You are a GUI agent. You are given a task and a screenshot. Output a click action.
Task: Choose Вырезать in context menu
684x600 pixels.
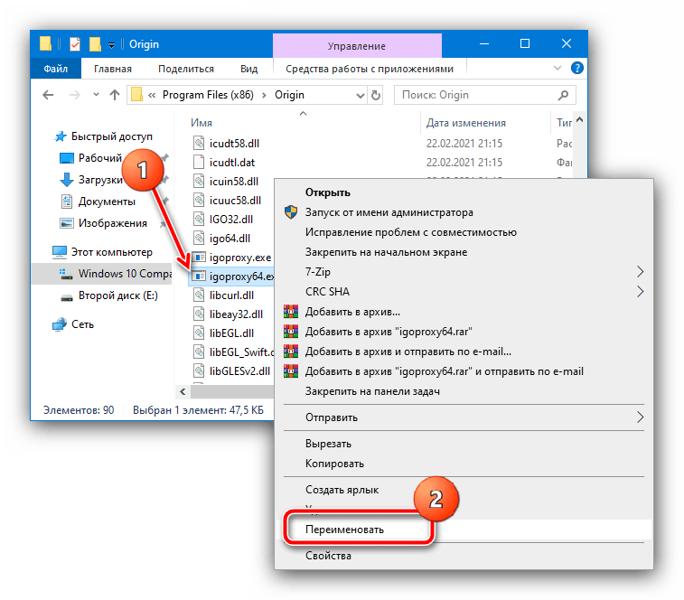[x=464, y=444]
